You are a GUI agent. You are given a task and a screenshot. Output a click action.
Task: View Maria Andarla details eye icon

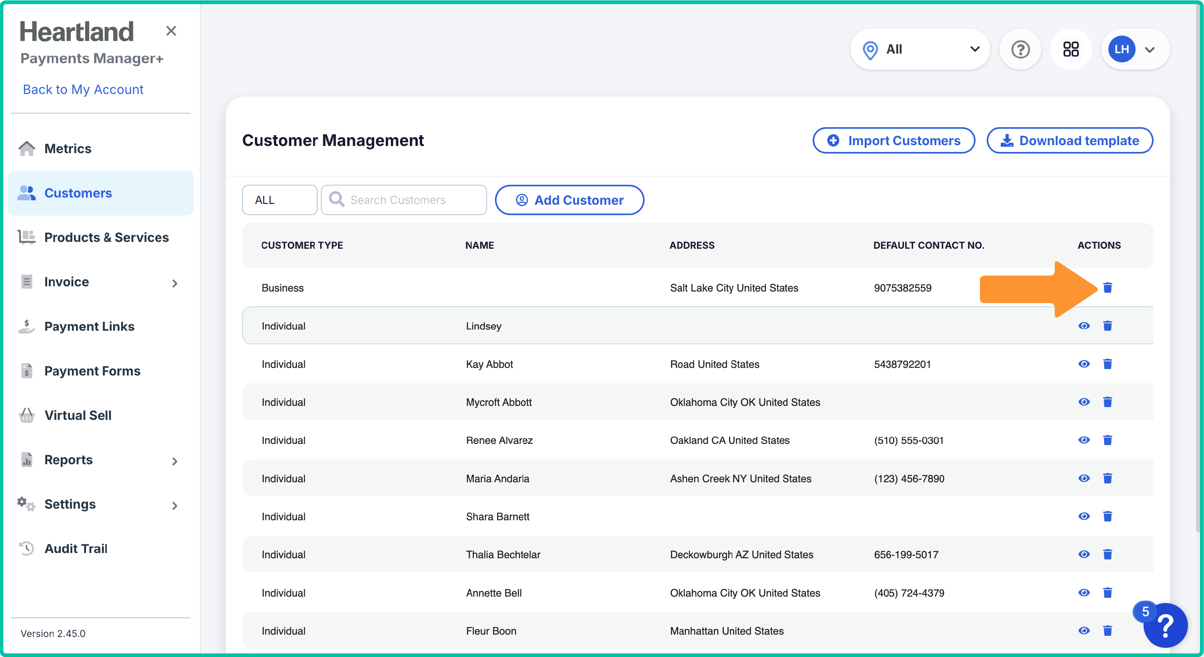click(x=1084, y=478)
